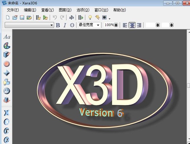
Task: Click first spacing value spinner arrows
Action: pos(158,25)
